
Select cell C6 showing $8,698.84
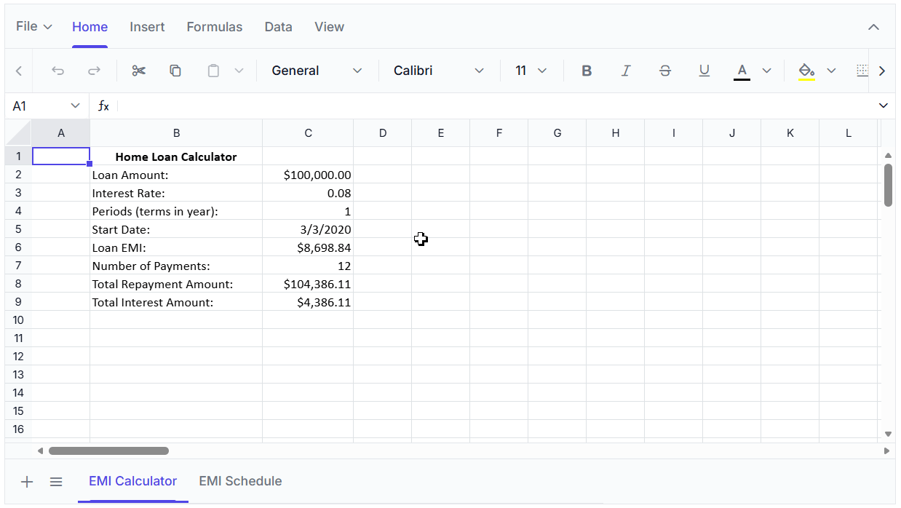pyautogui.click(x=308, y=247)
